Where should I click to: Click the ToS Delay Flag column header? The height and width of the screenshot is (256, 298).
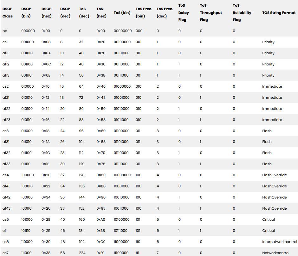(184, 13)
